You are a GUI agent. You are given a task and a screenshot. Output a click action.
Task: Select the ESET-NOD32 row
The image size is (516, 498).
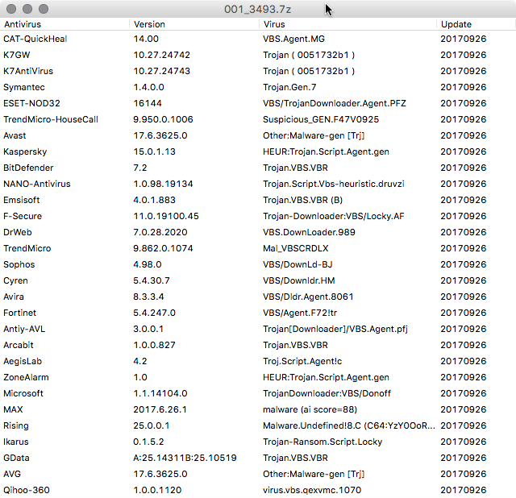tap(258, 103)
